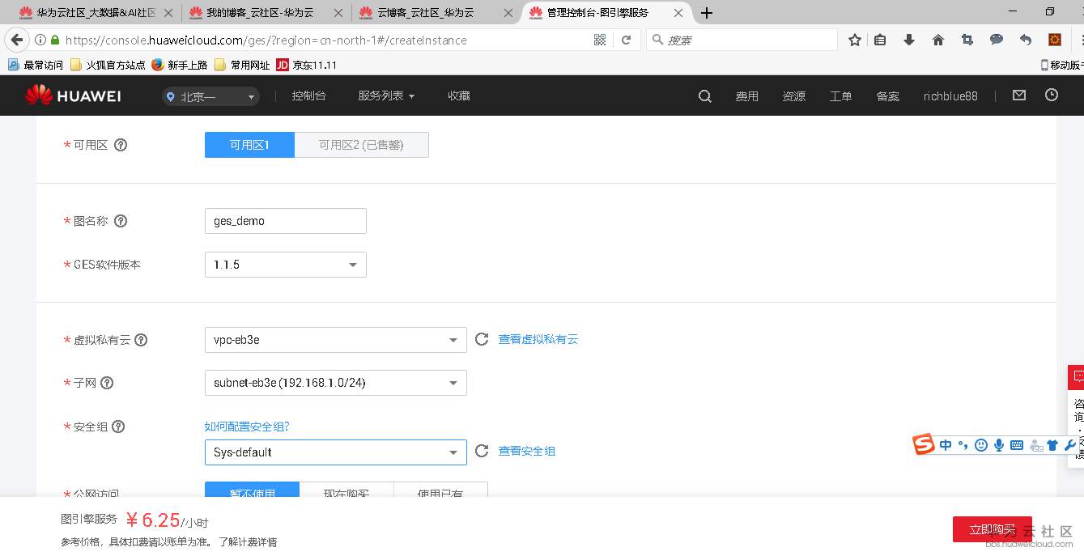Click the ges_demo graph name input field
This screenshot has width=1084, height=556.
pos(285,220)
